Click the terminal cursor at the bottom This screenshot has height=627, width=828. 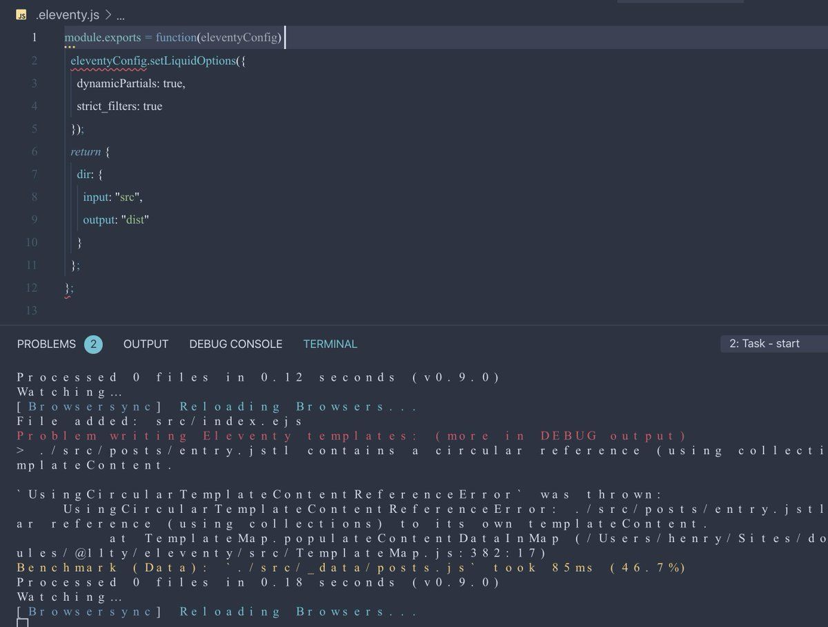pos(22,623)
